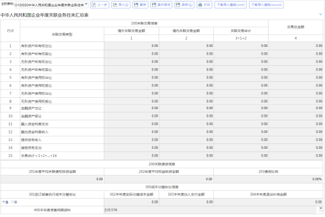Viewport: 325px width, 217px height.
Task: Click the 304本年度退出补偿金额 value field
Action: click(x=268, y=202)
